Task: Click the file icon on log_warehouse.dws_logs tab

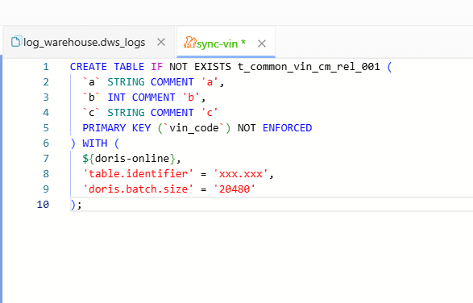Action: pyautogui.click(x=16, y=42)
